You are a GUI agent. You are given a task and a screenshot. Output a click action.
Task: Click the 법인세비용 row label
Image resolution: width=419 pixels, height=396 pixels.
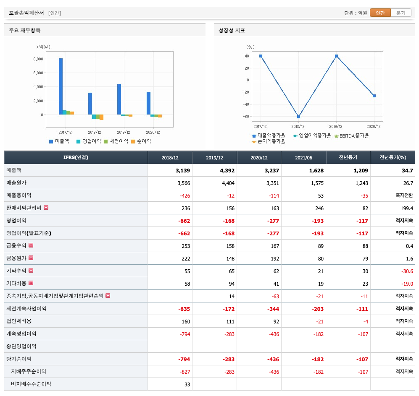pos(19,321)
